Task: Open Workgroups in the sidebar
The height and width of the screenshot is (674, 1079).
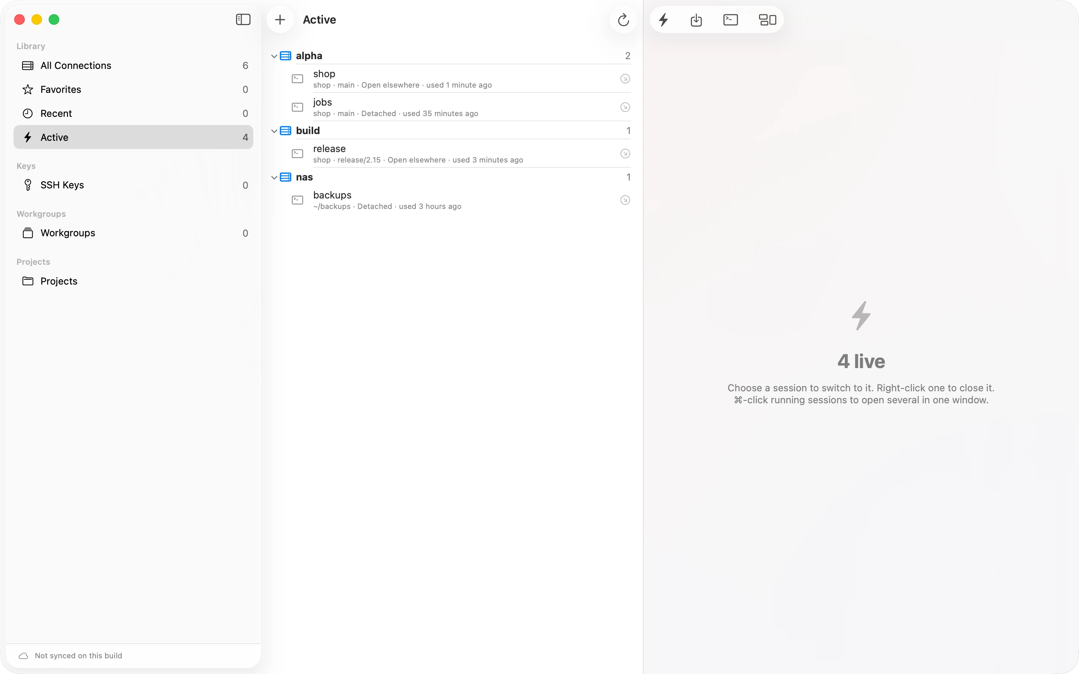Action: tap(133, 233)
